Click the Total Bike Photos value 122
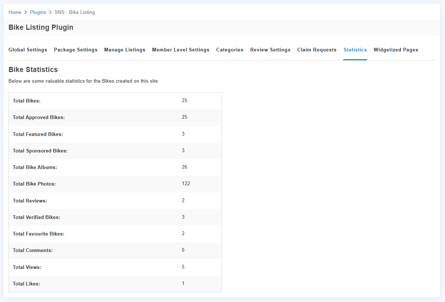 pos(186,183)
